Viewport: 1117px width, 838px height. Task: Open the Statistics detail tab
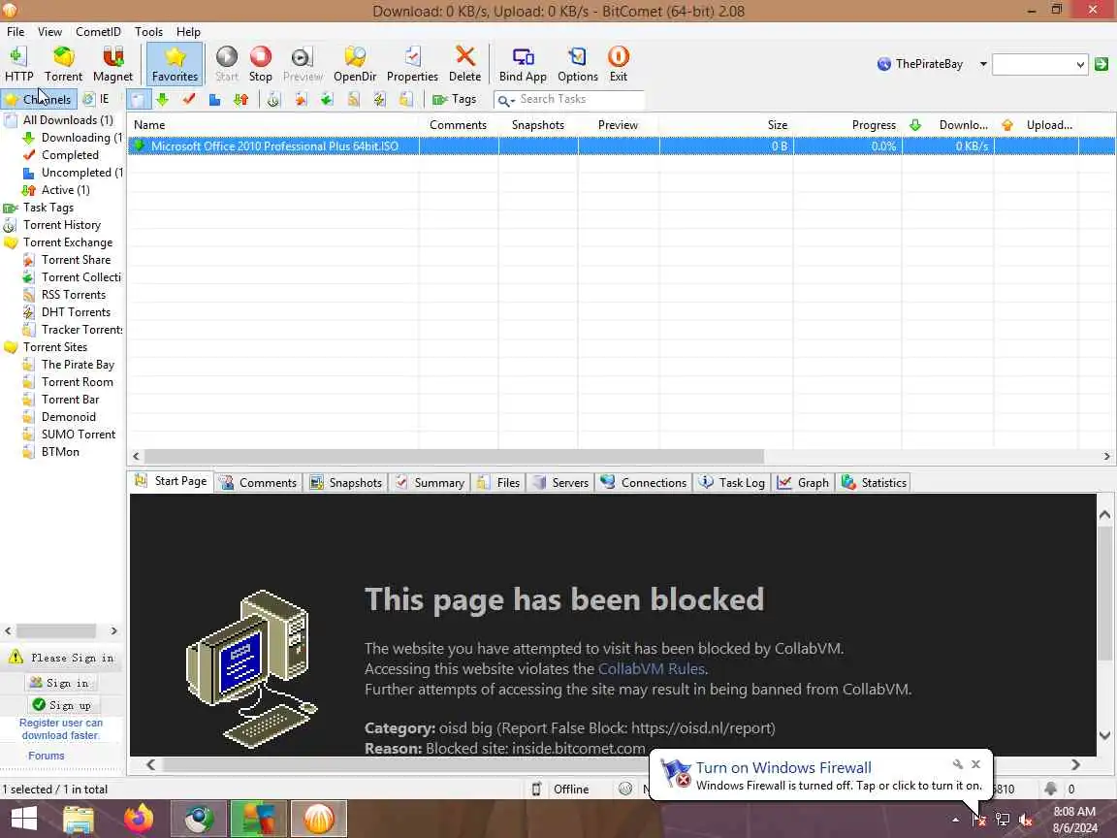[874, 482]
